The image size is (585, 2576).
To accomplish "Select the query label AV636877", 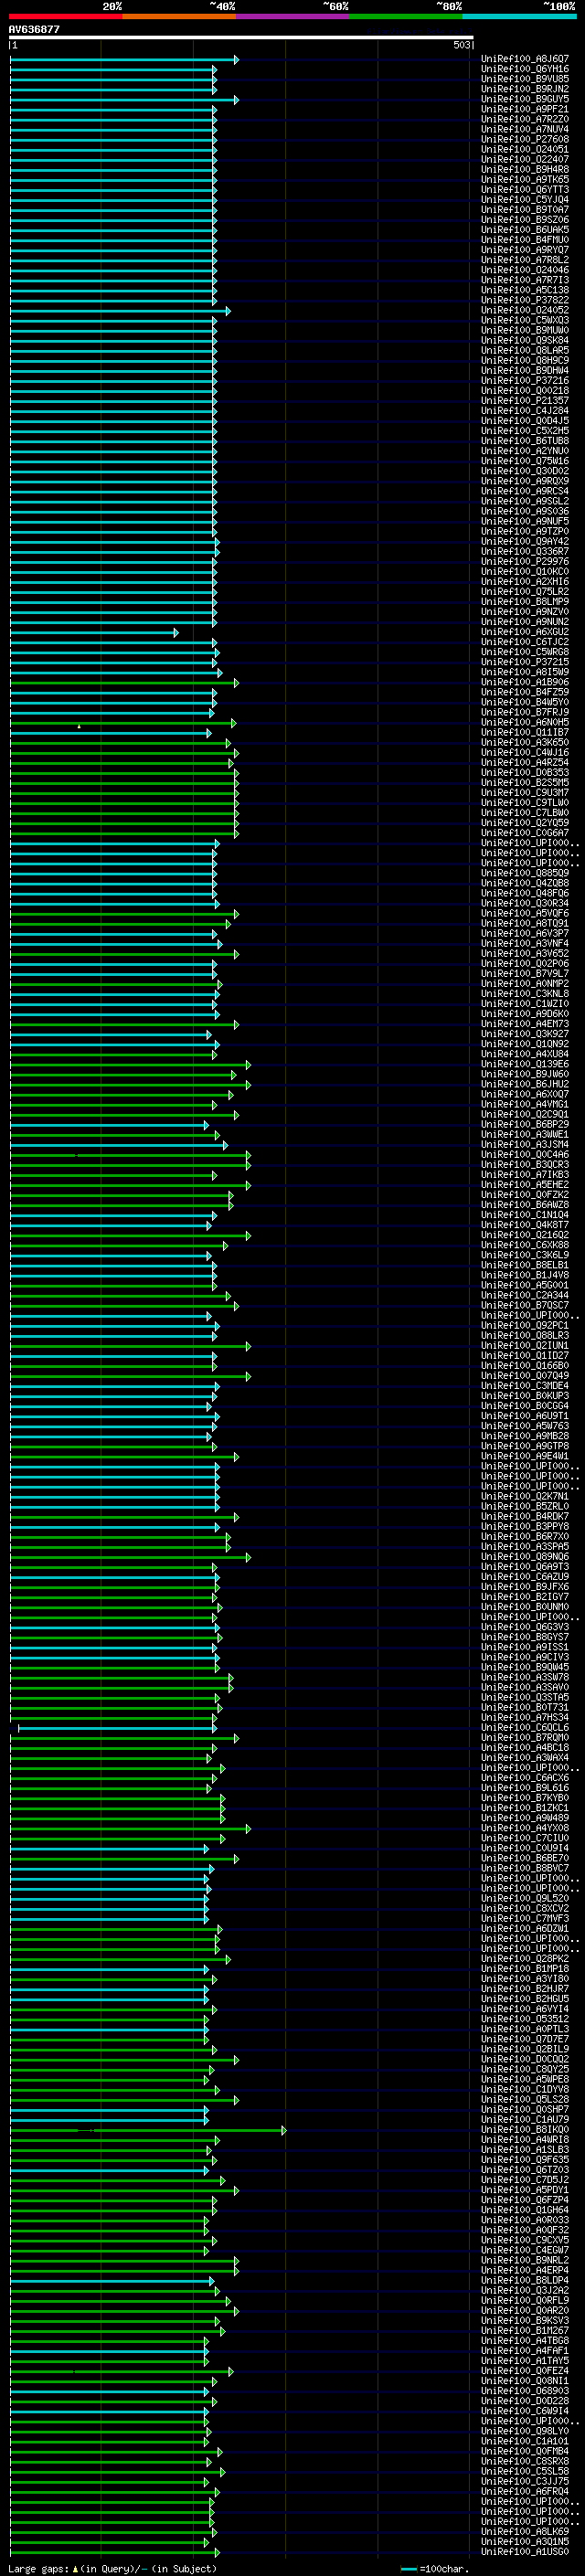I will coord(34,30).
